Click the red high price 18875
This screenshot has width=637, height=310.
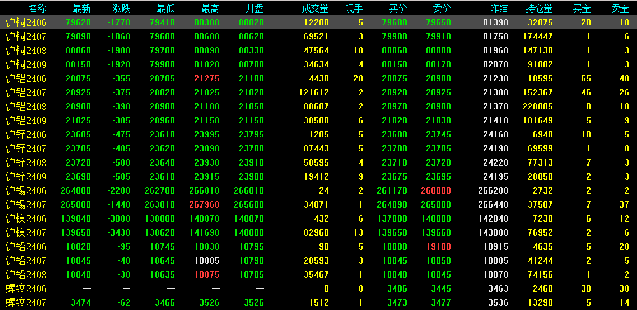click(x=206, y=274)
